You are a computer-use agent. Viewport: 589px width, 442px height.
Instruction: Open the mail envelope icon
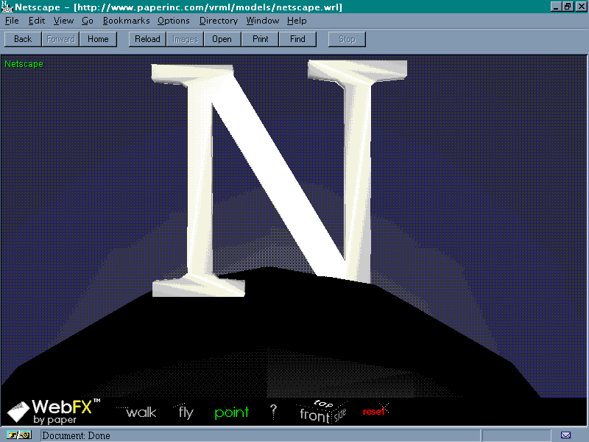tap(565, 435)
